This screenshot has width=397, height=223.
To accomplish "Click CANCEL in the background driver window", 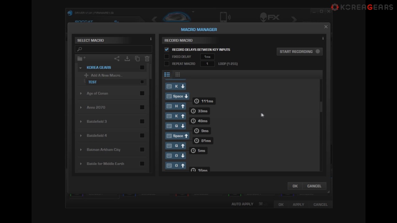I will coord(320,205).
